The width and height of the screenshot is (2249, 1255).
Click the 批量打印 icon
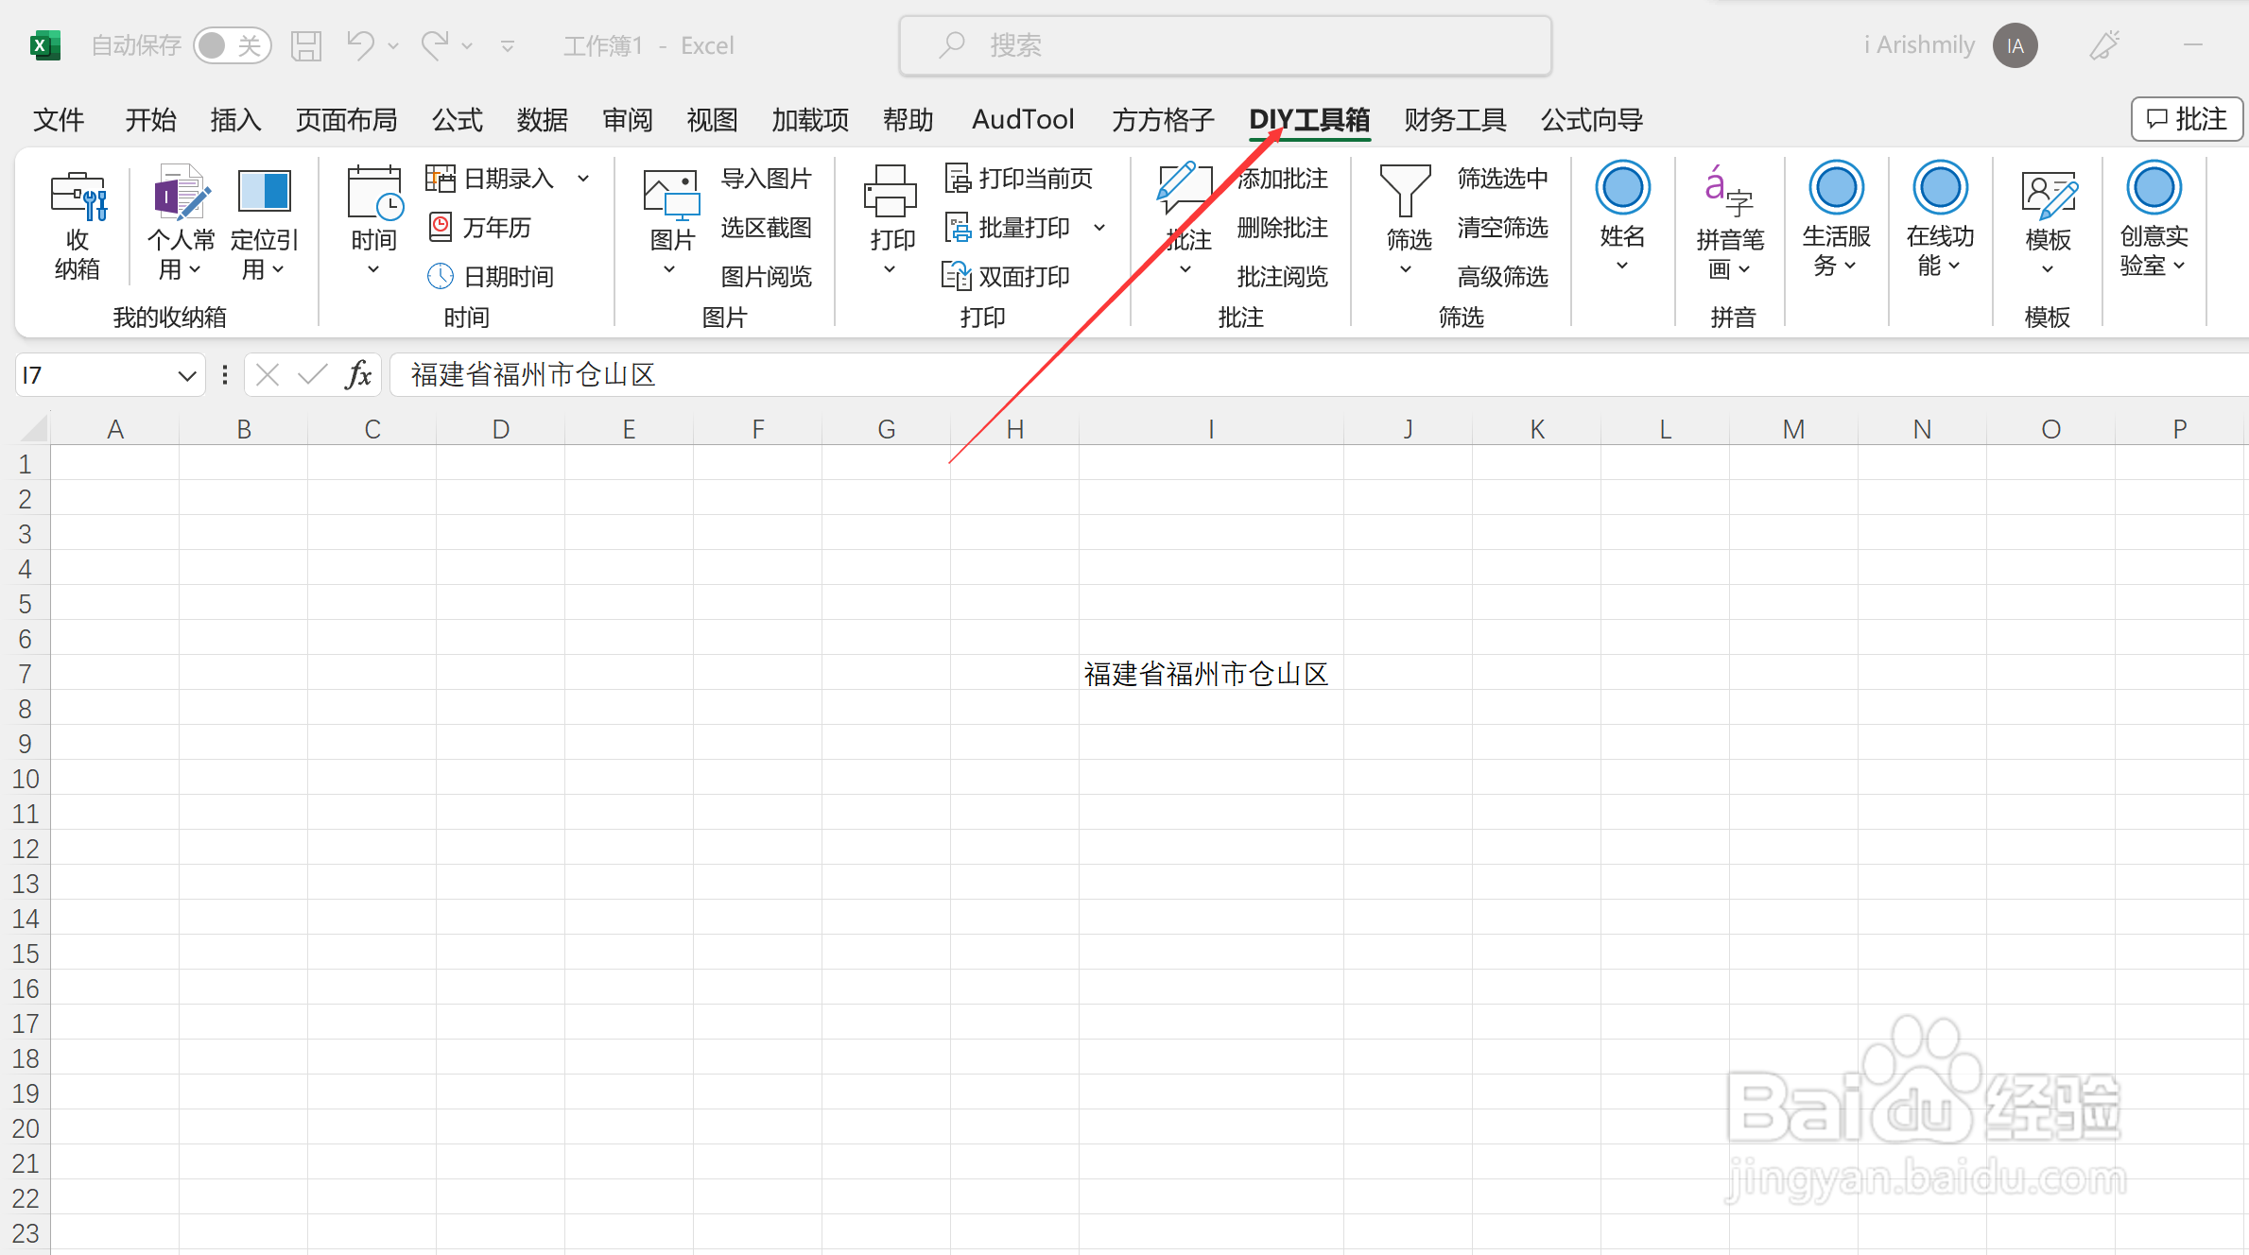(x=958, y=227)
